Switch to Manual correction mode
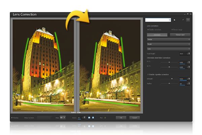Image resolution: width=202 pixels, height=135 pixels. (x=180, y=35)
